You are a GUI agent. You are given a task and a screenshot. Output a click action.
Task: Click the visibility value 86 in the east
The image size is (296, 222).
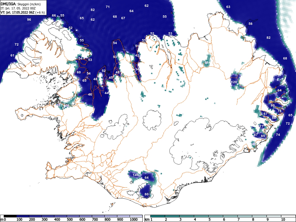coord(274,118)
